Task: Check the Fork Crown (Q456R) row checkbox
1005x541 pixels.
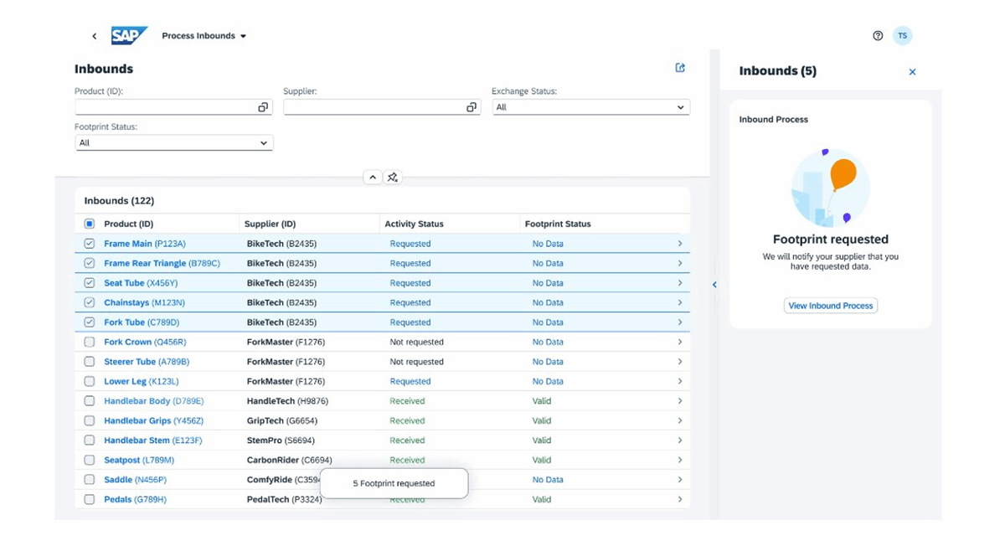Action: 90,342
